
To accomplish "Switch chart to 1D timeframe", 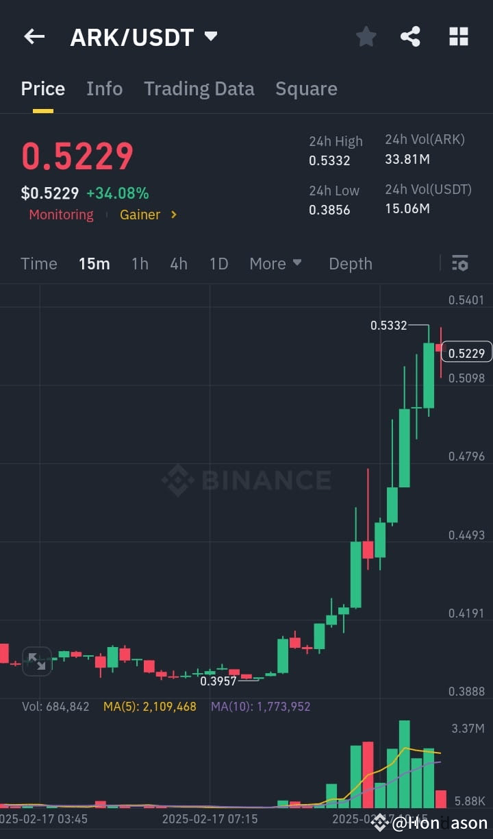I will [x=218, y=263].
